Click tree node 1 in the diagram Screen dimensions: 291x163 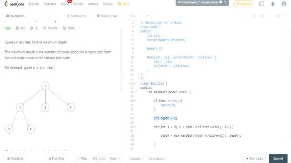click(x=45, y=86)
